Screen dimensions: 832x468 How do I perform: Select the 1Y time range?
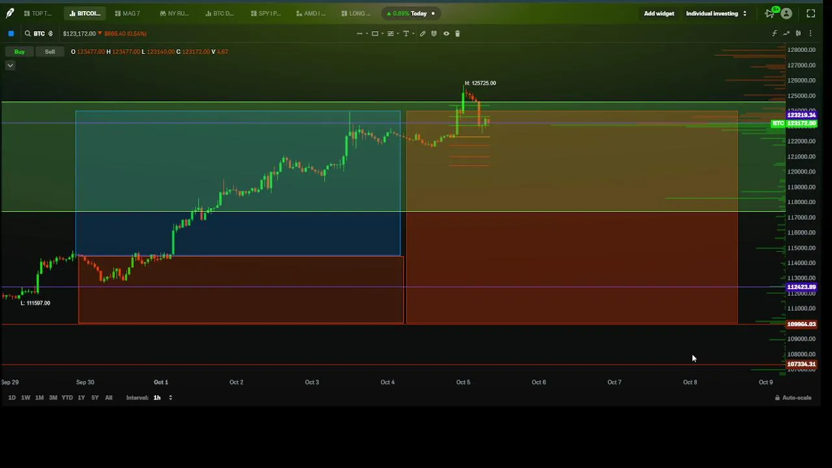[81, 398]
